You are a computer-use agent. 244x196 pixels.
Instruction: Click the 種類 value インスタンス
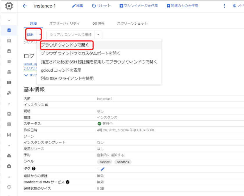pyautogui.click(x=107, y=117)
